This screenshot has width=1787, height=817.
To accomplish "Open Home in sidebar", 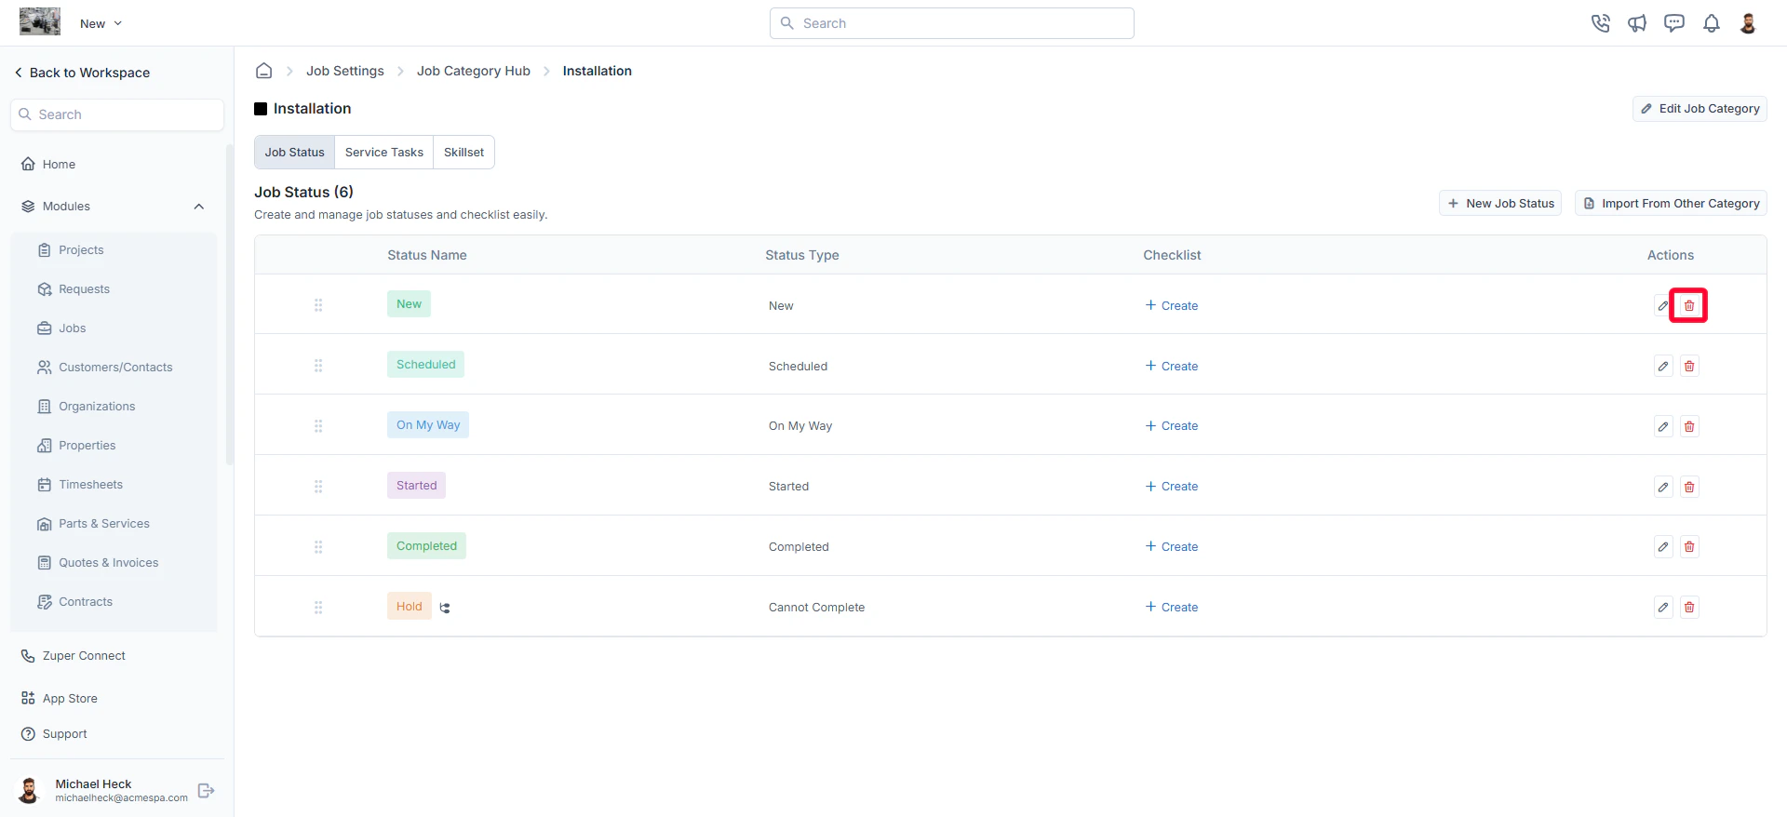I will pyautogui.click(x=48, y=164).
